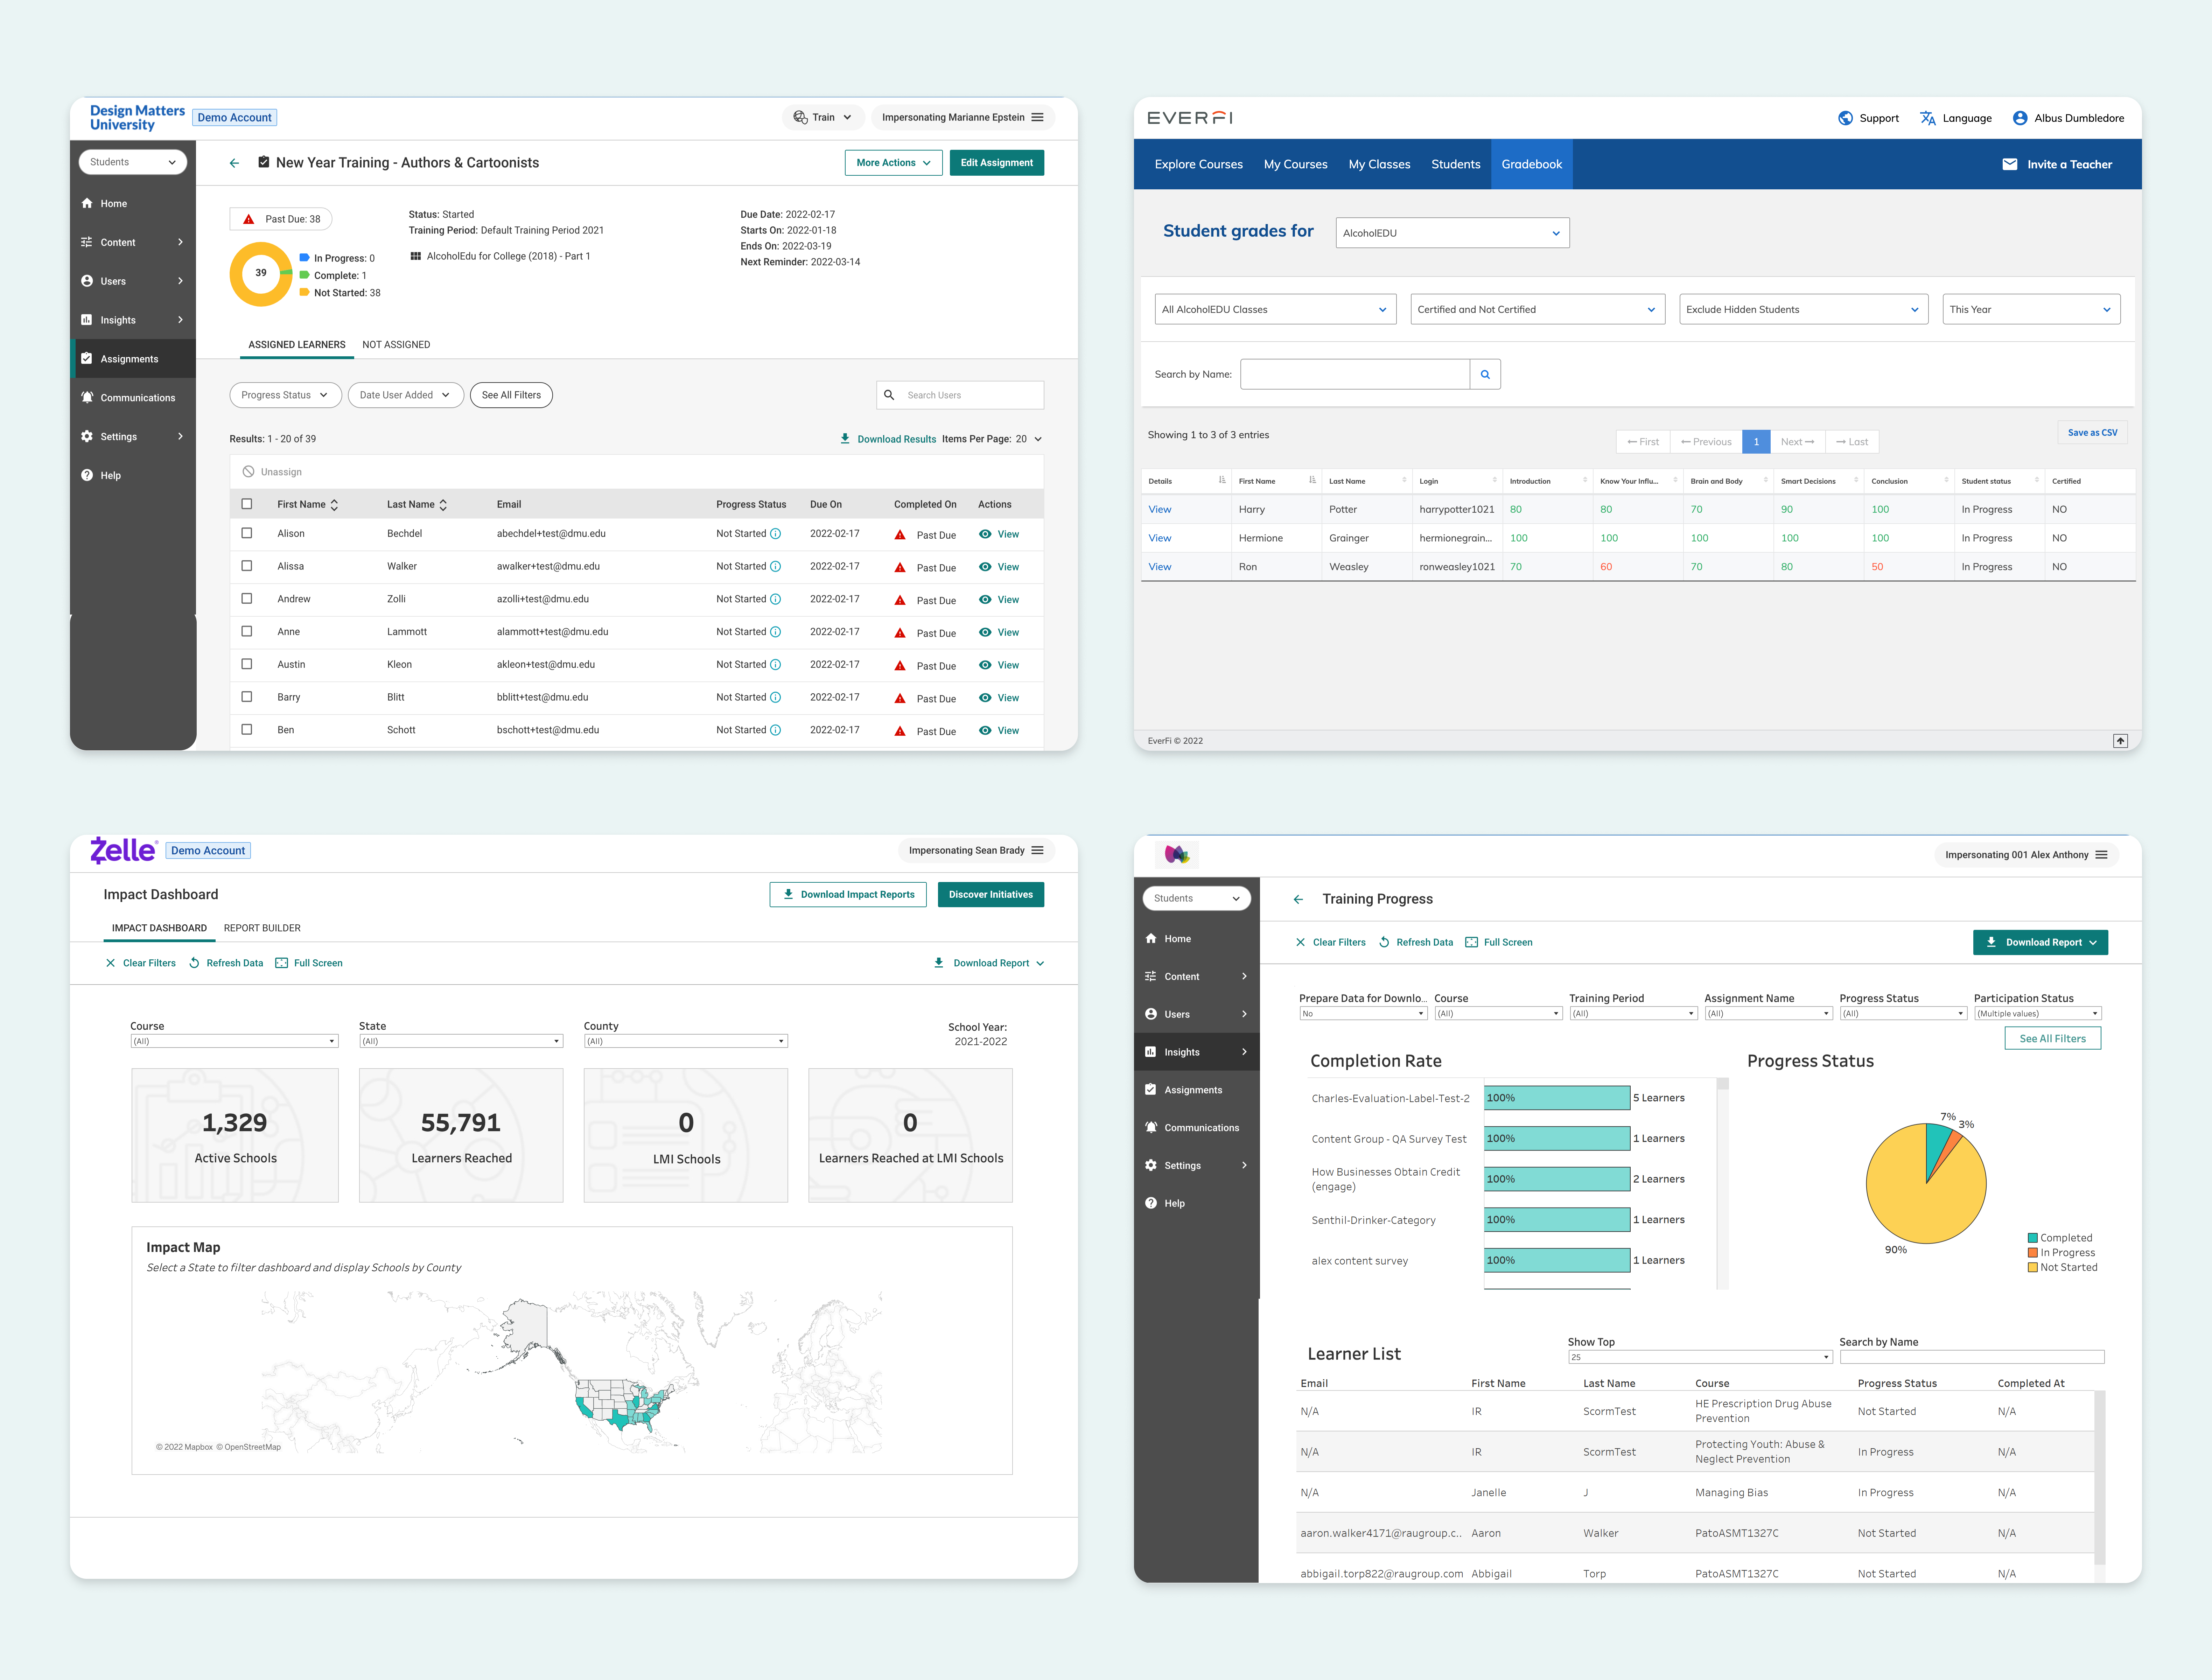The width and height of the screenshot is (2212, 1680).
Task: Click eye View icon for Alison Bechdel
Action: (x=985, y=534)
